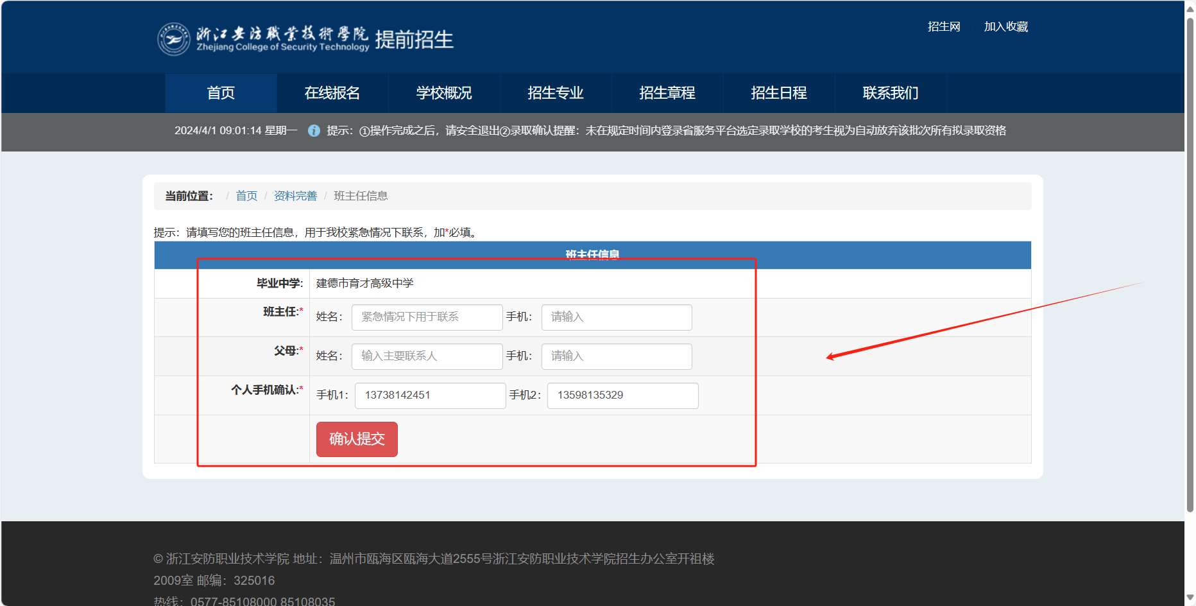Open 招生章程 navigation item
This screenshot has width=1196, height=606.
pyautogui.click(x=667, y=93)
